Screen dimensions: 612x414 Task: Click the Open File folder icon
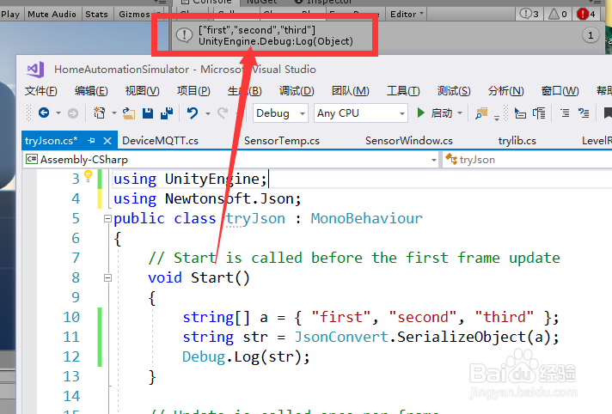[128, 113]
